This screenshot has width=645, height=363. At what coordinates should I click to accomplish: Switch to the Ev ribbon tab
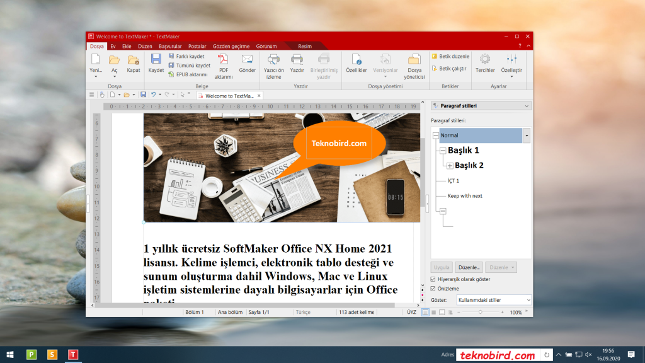[x=113, y=46]
